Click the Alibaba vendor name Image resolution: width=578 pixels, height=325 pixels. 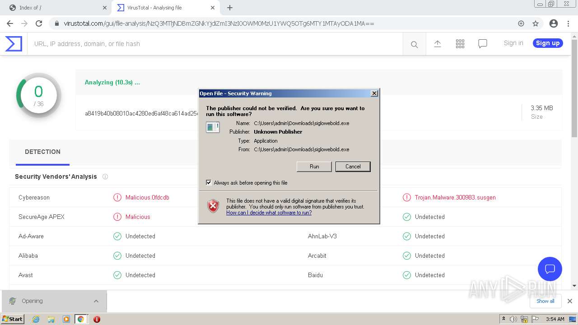coord(28,255)
